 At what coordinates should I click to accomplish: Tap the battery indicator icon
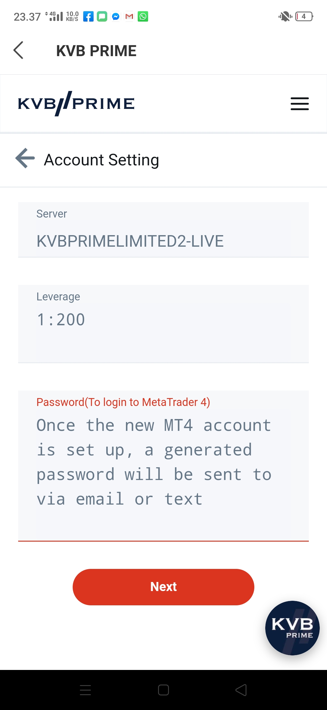tap(304, 16)
